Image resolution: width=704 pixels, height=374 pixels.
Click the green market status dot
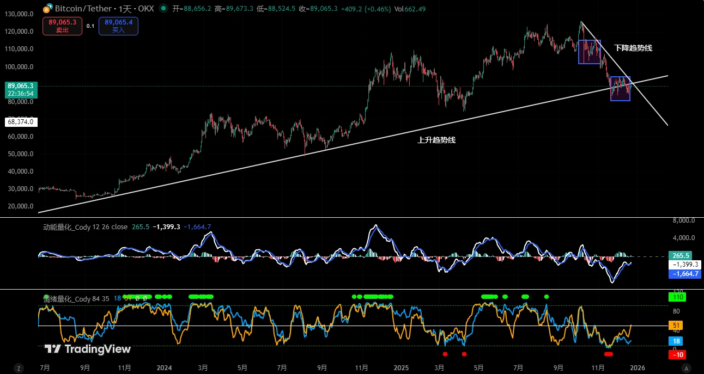[x=163, y=9]
